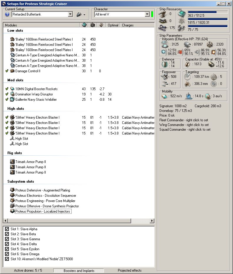
Task: Click the green character skill indicator bar
Action: pos(152,14)
